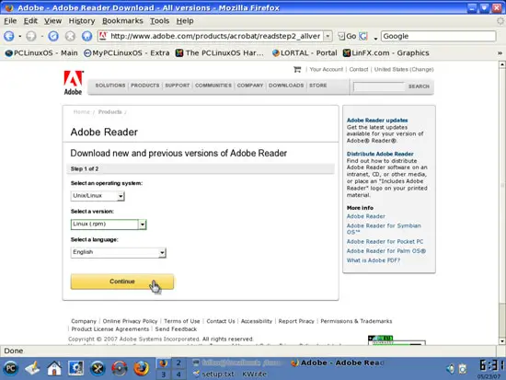Open the COMMUNITIES navigation tab
This screenshot has width=506, height=380.
pyautogui.click(x=213, y=86)
